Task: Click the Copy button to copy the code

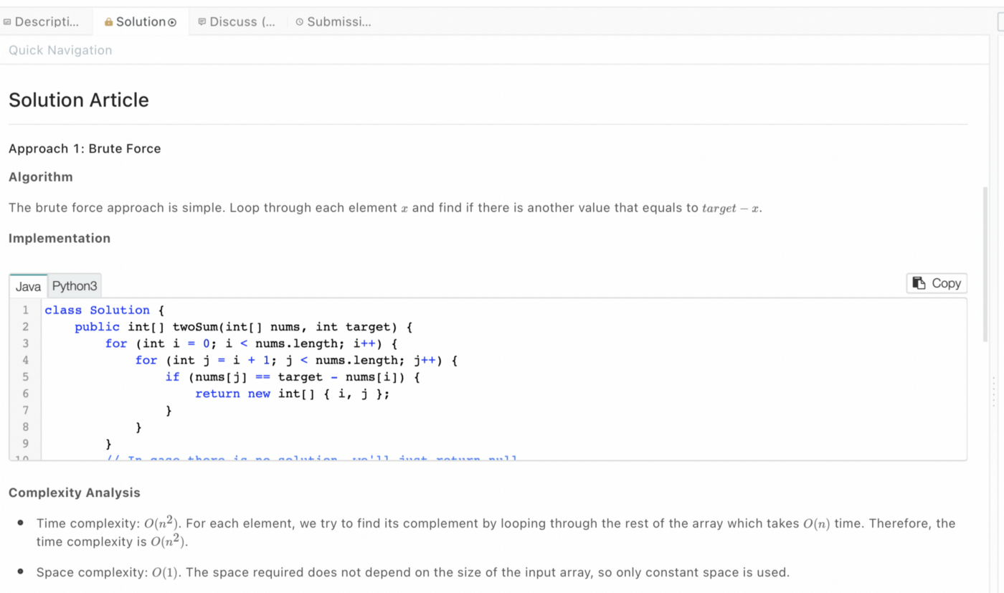Action: [937, 283]
